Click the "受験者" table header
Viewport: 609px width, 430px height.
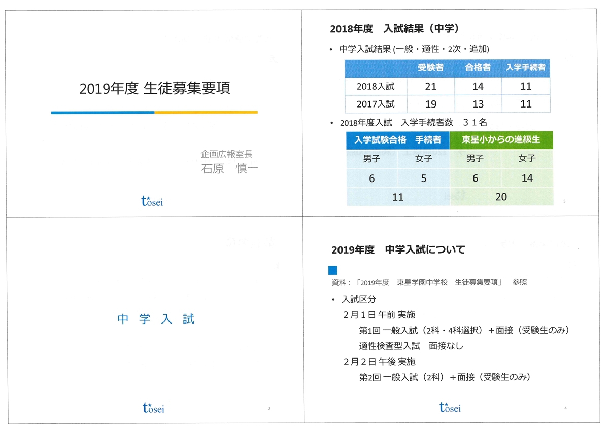coord(430,67)
